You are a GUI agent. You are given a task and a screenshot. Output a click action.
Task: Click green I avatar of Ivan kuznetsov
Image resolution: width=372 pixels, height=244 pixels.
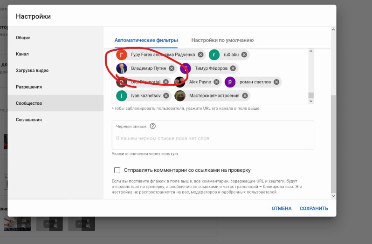(122, 96)
